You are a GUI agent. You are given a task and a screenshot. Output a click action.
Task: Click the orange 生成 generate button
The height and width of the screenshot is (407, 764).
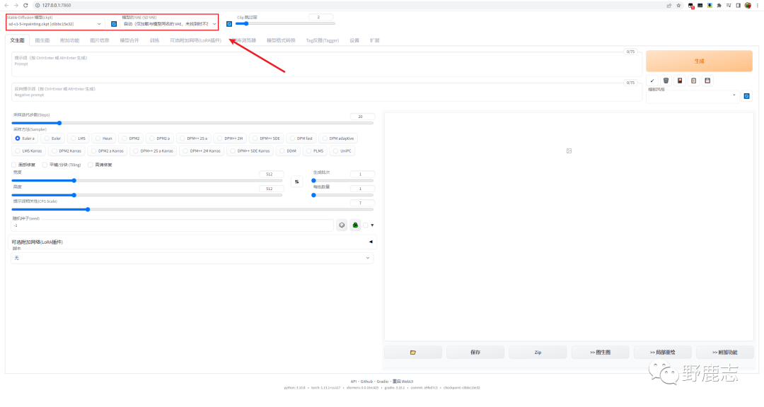(x=699, y=61)
